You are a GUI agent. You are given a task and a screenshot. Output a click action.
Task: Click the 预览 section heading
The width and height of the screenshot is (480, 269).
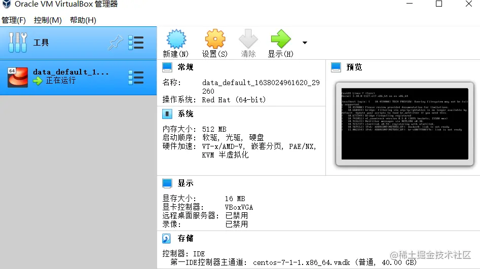coord(354,67)
